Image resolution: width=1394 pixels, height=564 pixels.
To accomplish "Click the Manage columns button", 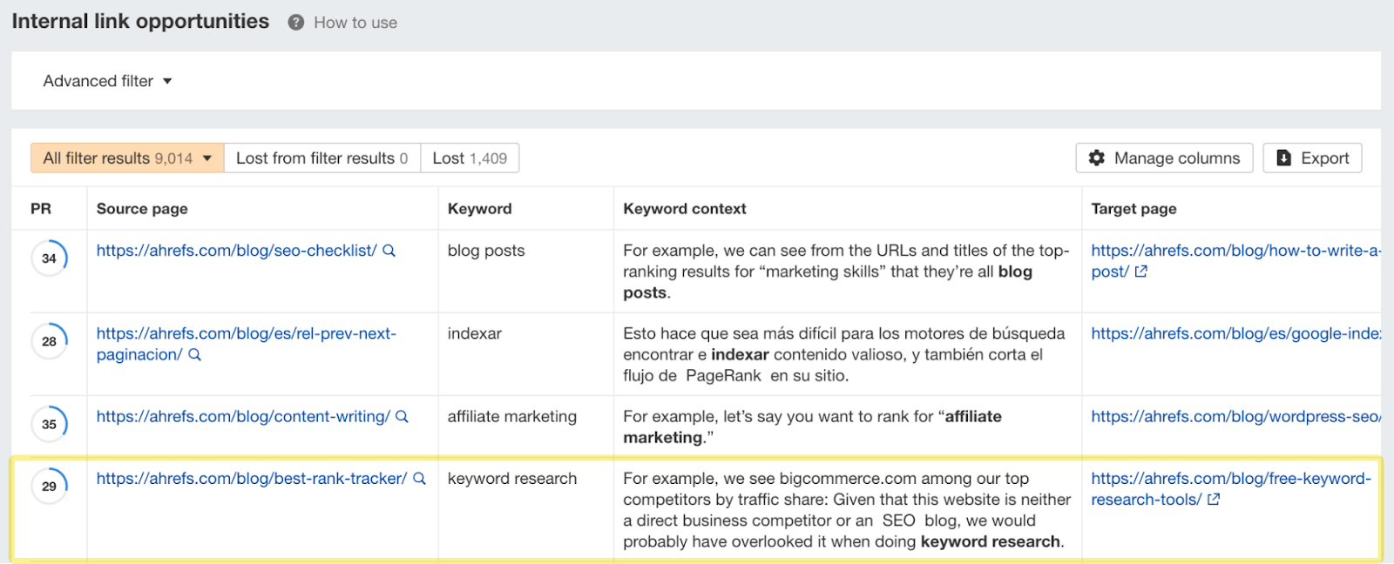I will pyautogui.click(x=1164, y=158).
